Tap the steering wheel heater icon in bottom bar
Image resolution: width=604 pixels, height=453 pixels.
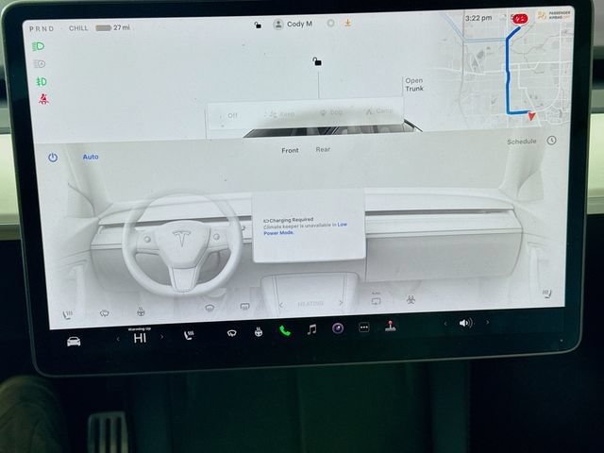259,331
